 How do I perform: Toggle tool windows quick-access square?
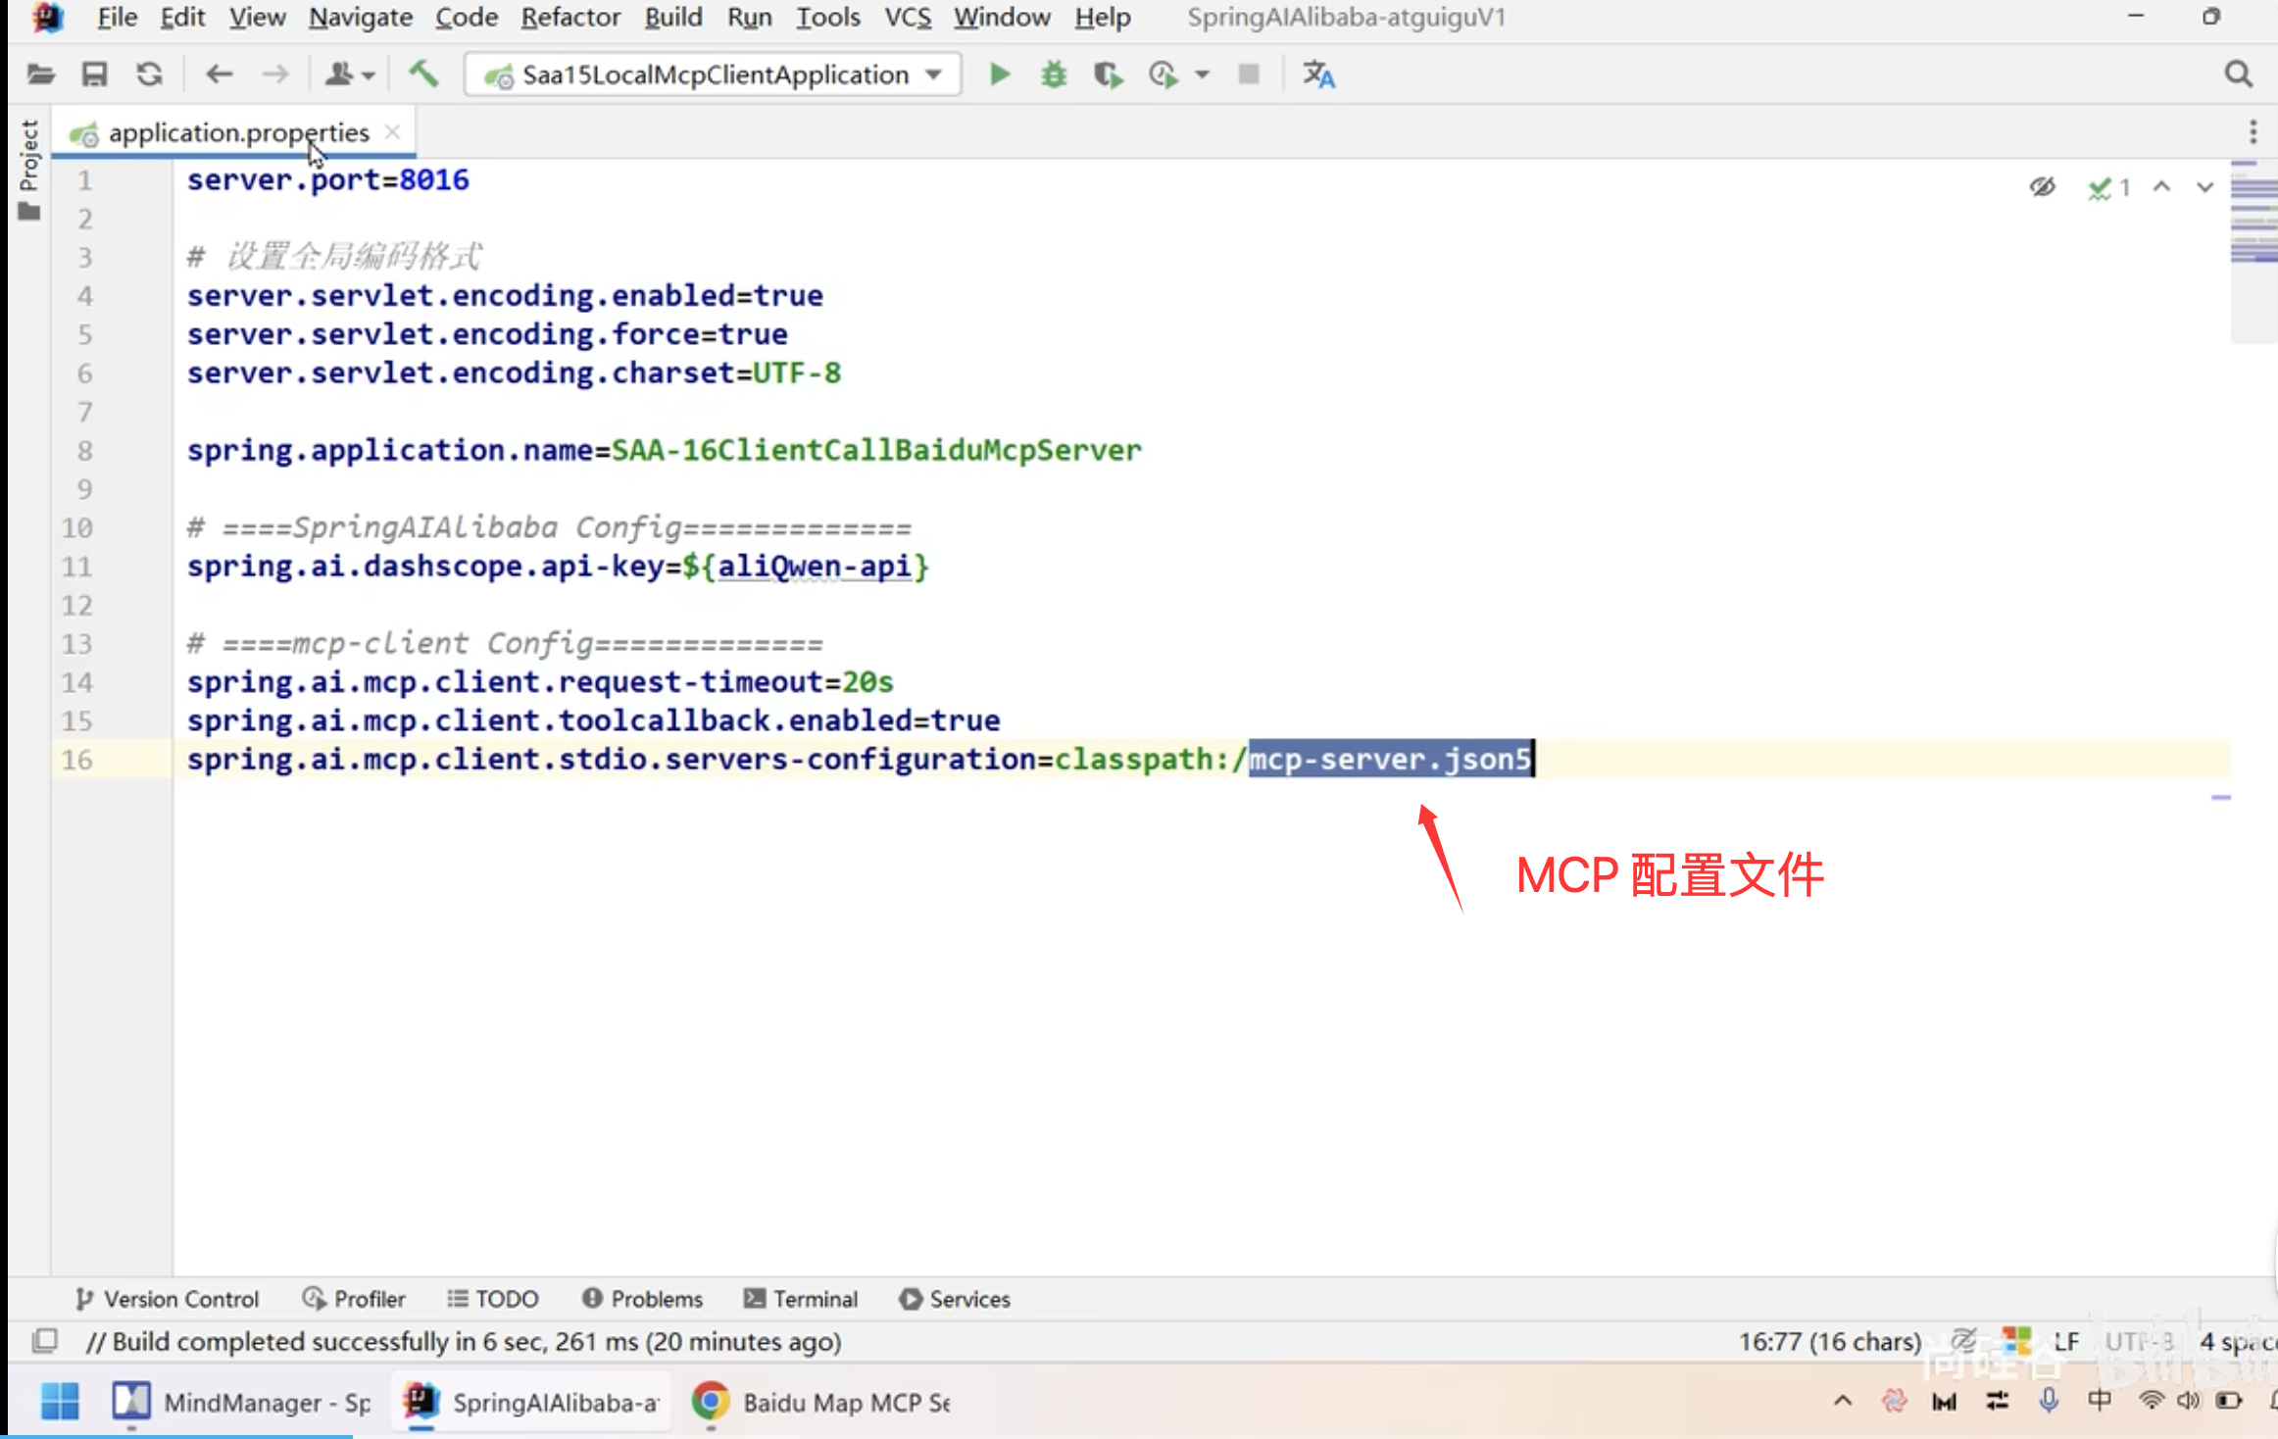[45, 1340]
